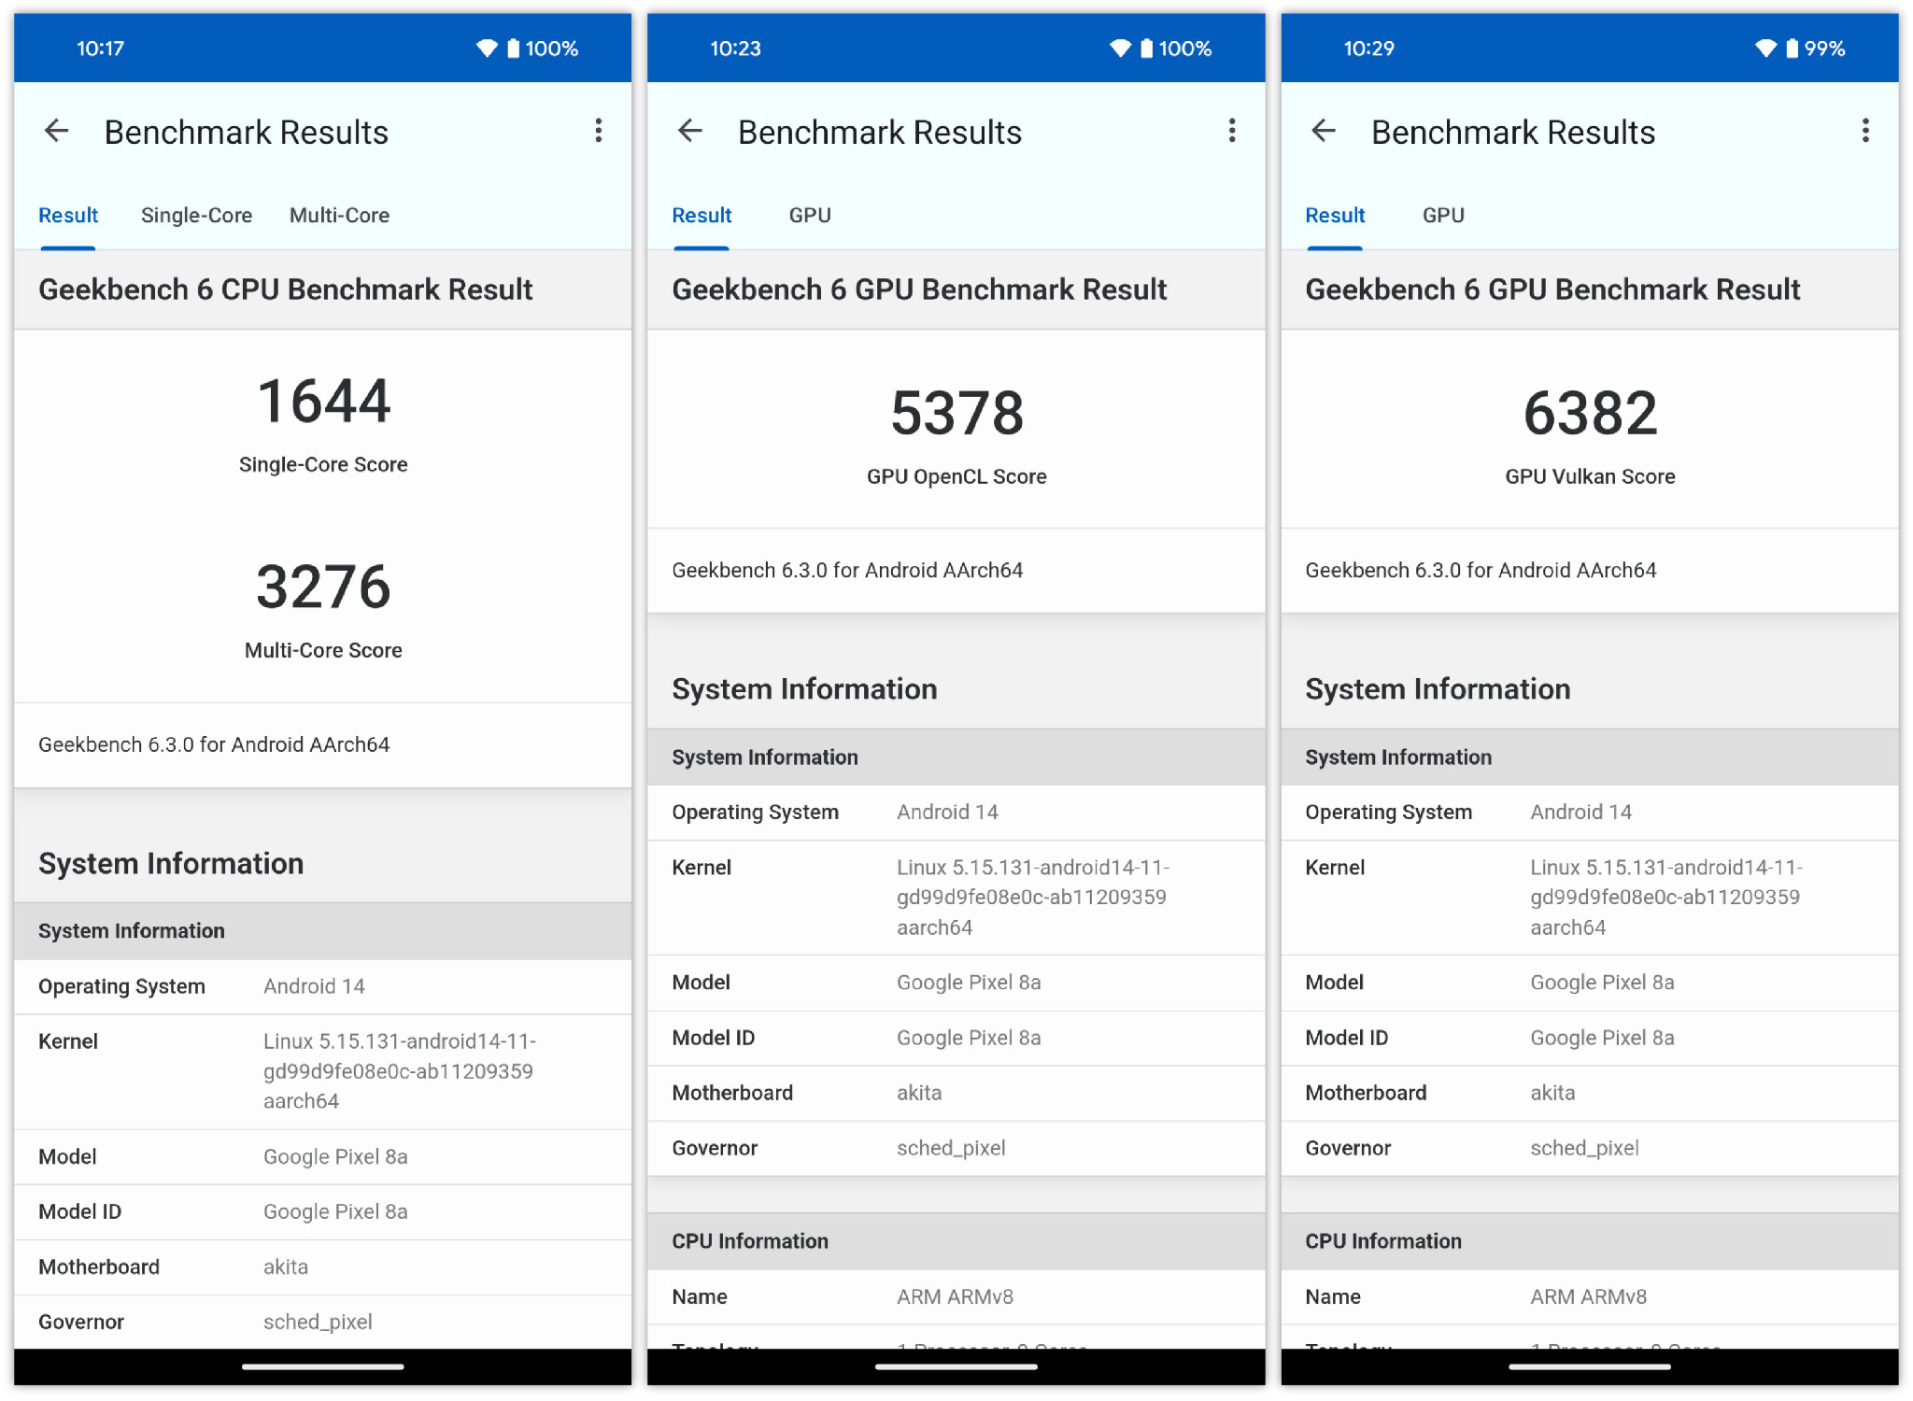Tap Wi-Fi icon in 10:29 status bar
This screenshot has height=1401, width=1913.
click(x=1765, y=49)
